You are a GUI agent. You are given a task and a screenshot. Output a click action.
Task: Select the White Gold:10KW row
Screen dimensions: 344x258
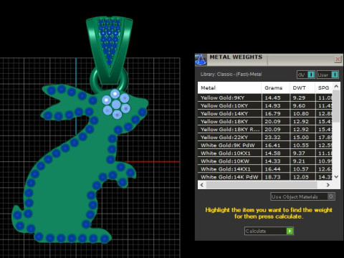tap(264, 161)
